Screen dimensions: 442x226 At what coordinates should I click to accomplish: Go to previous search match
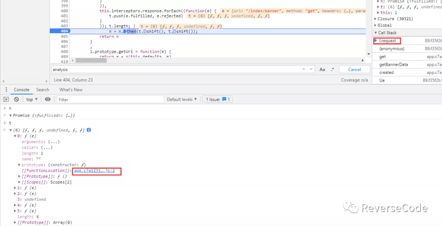pyautogui.click(x=304, y=69)
